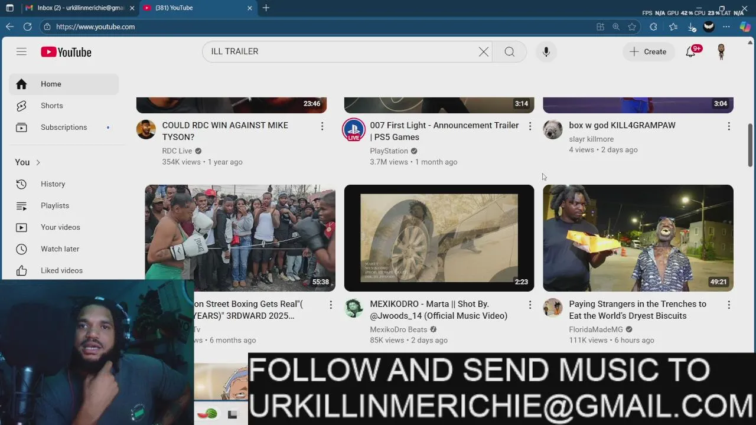This screenshot has width=756, height=425.
Task: Click the YouTube logo
Action: [66, 52]
